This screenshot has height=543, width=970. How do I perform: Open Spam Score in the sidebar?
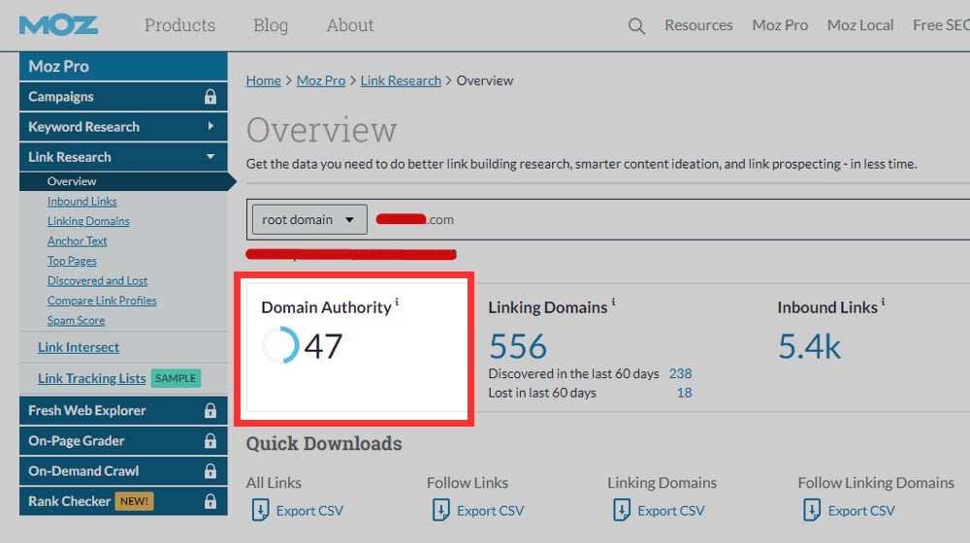click(x=76, y=320)
